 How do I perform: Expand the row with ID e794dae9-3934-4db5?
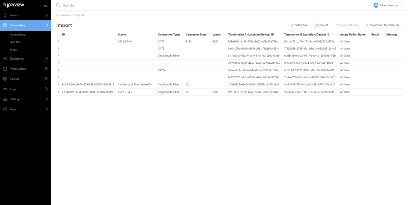58,92
